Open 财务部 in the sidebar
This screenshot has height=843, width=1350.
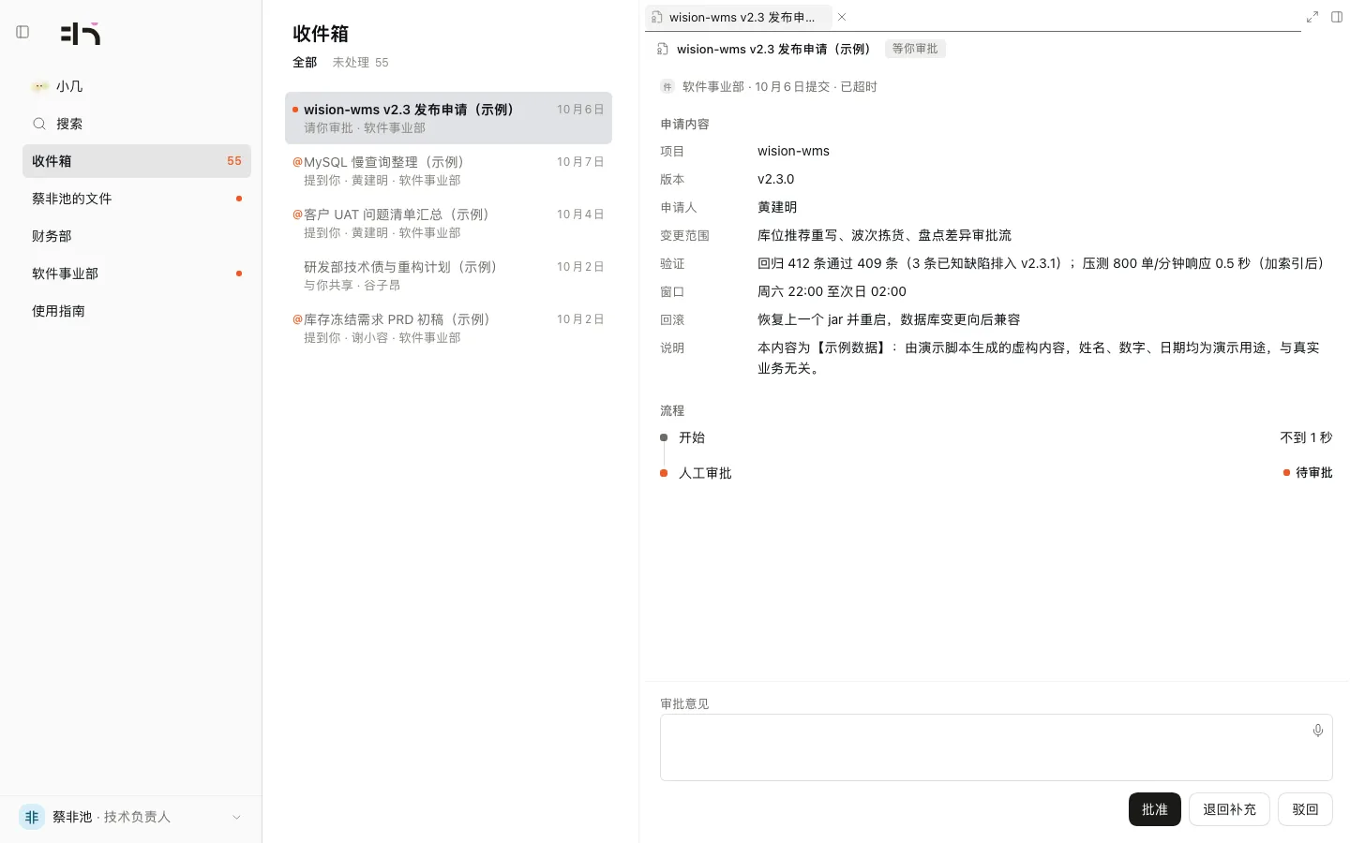pos(137,236)
